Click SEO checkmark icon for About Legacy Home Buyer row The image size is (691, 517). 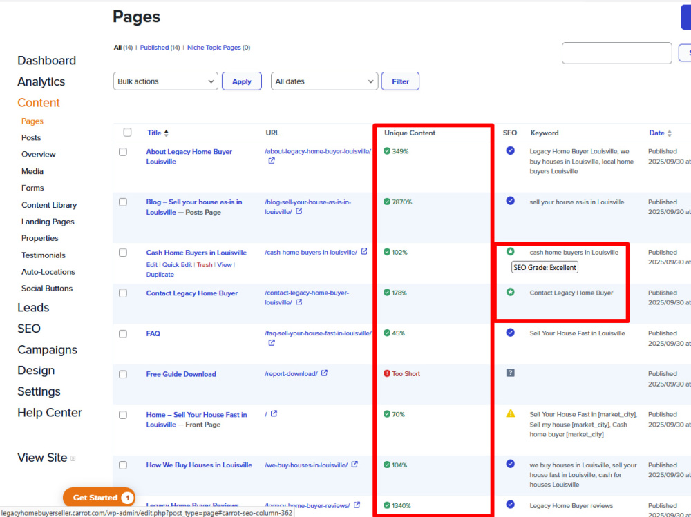coord(511,150)
